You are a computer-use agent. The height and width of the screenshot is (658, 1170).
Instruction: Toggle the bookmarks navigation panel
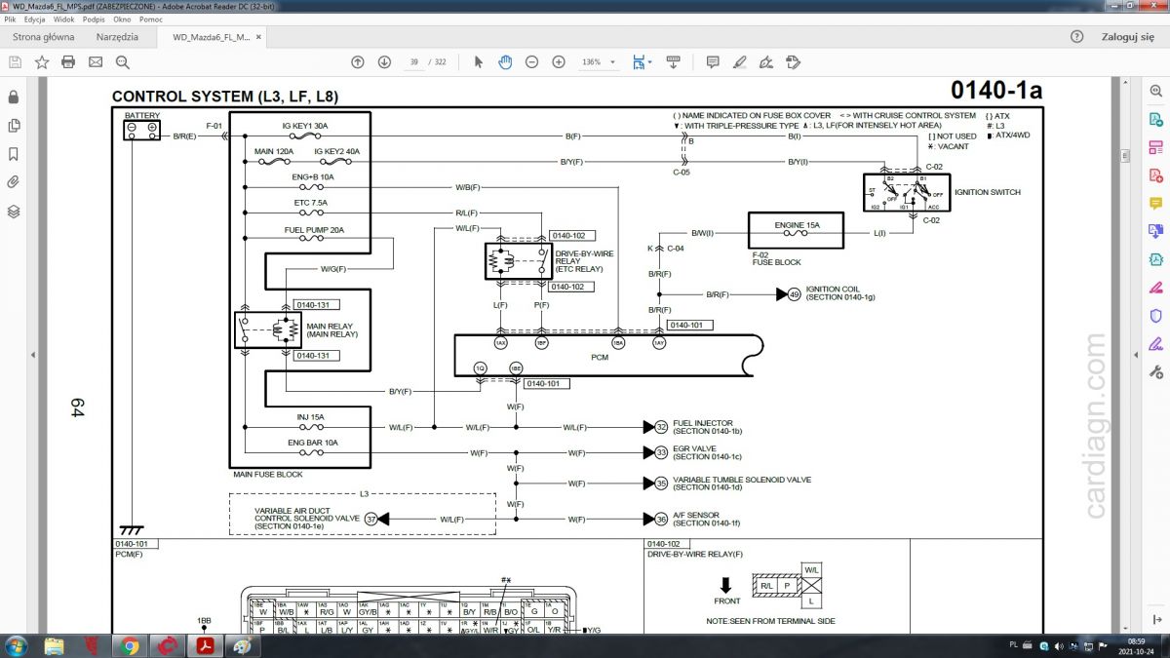pyautogui.click(x=14, y=154)
